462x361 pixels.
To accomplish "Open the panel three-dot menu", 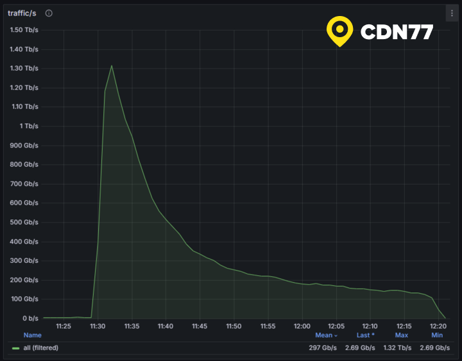I will pos(452,13).
